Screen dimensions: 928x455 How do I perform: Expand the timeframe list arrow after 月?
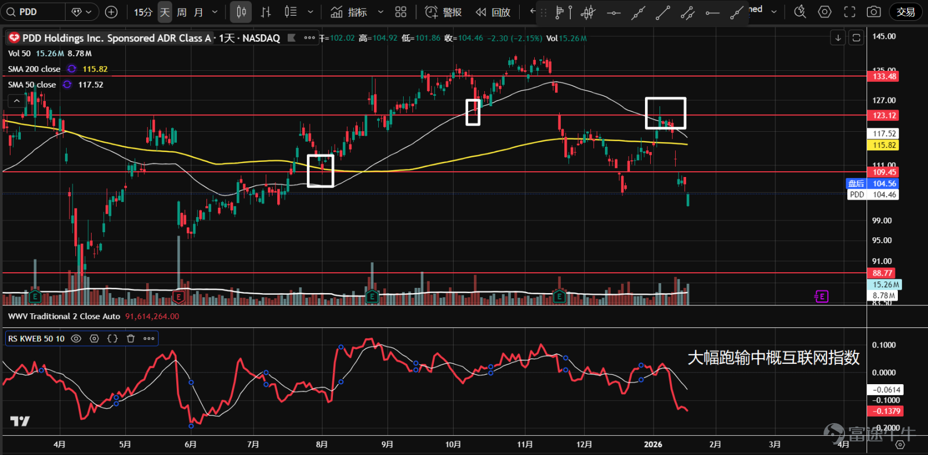click(x=215, y=12)
